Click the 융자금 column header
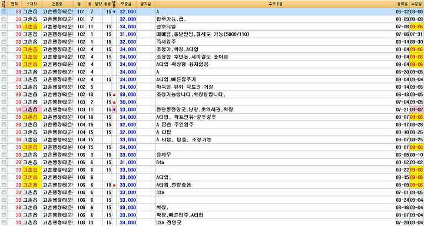This screenshot has height=226, width=424. pos(146,4)
